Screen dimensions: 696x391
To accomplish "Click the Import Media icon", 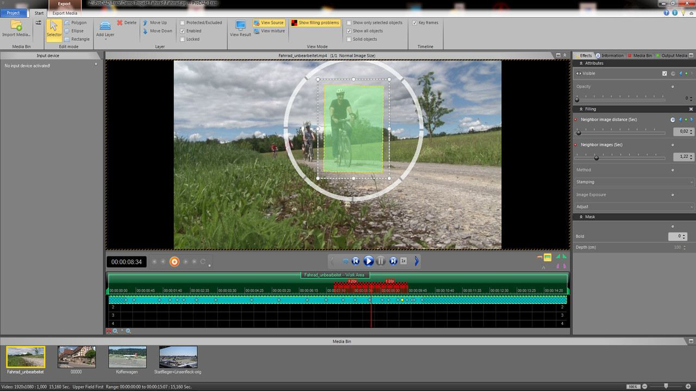I will pos(16,26).
